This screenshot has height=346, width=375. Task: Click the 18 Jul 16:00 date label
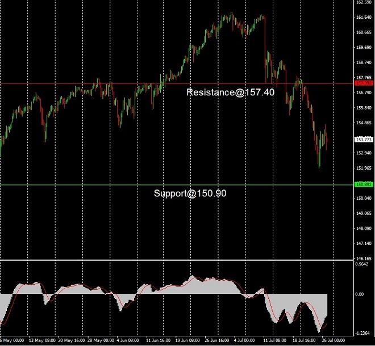[304, 340]
